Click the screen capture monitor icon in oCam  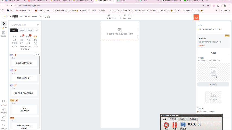tap(183, 125)
